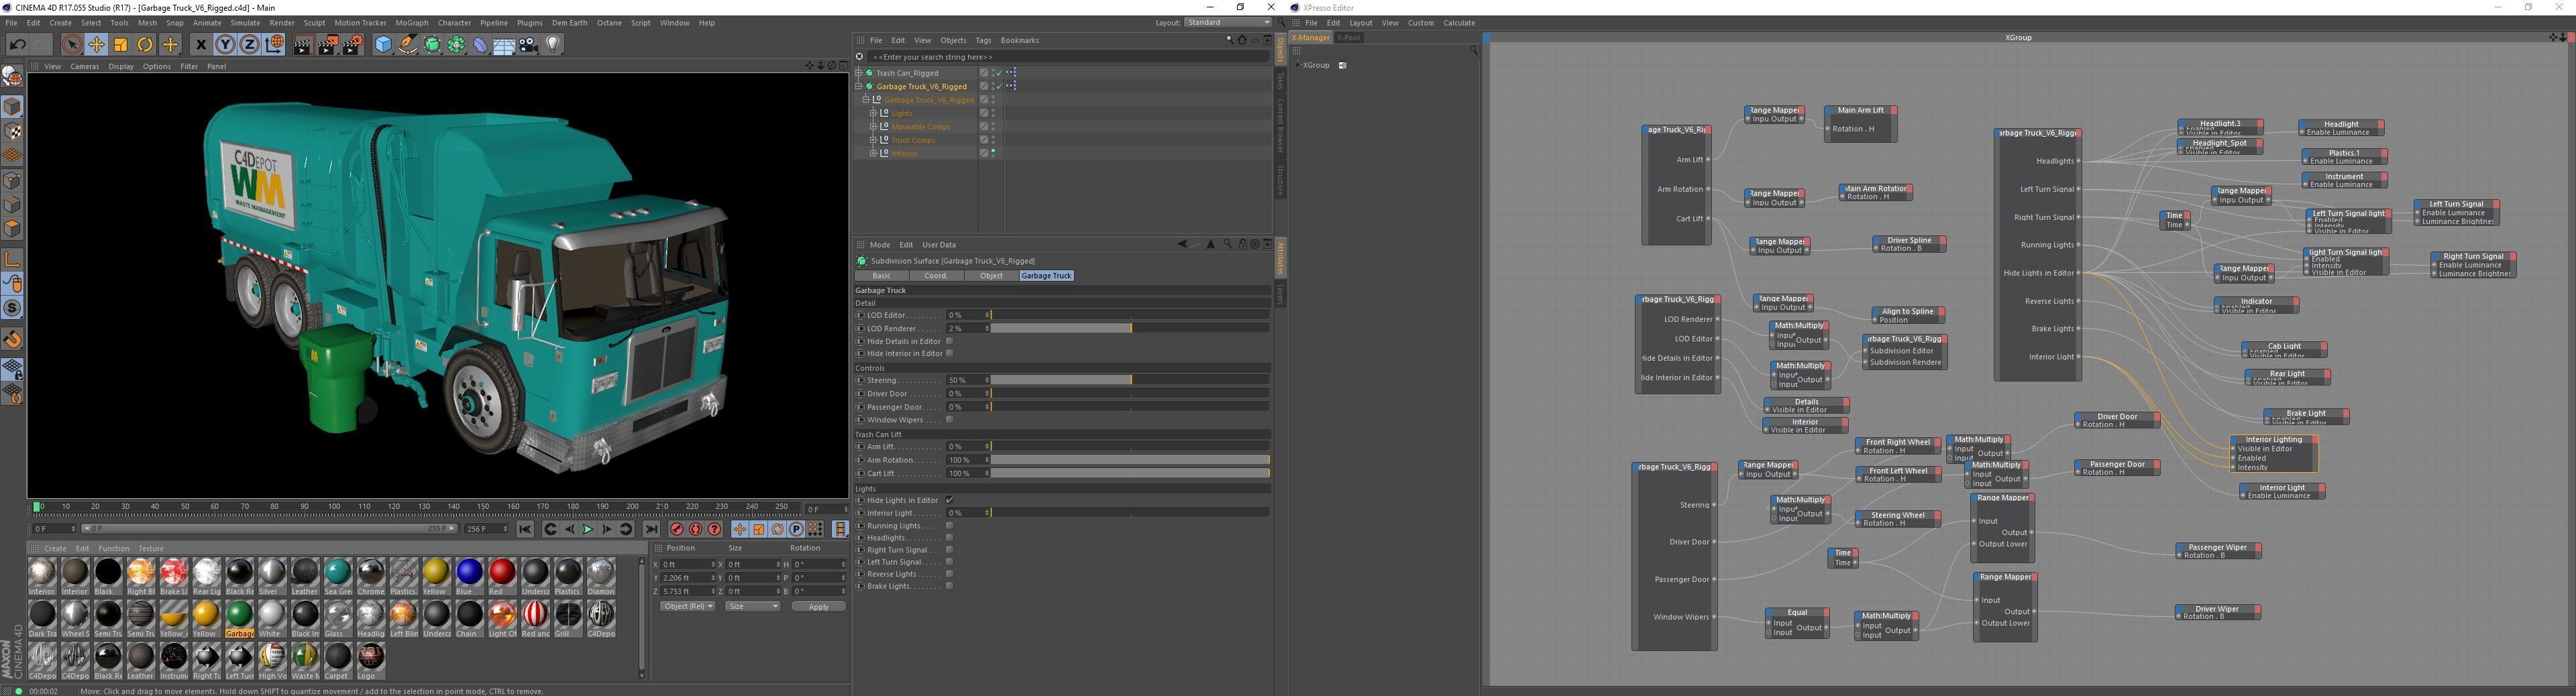Check the Right Turn Signal box
The image size is (2576, 696).
pyautogui.click(x=949, y=550)
